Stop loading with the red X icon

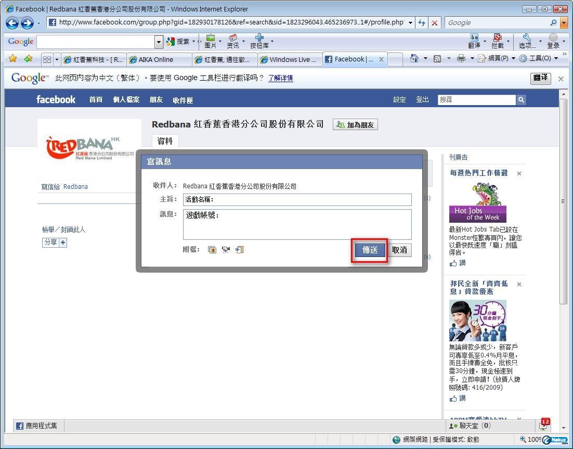[x=435, y=23]
